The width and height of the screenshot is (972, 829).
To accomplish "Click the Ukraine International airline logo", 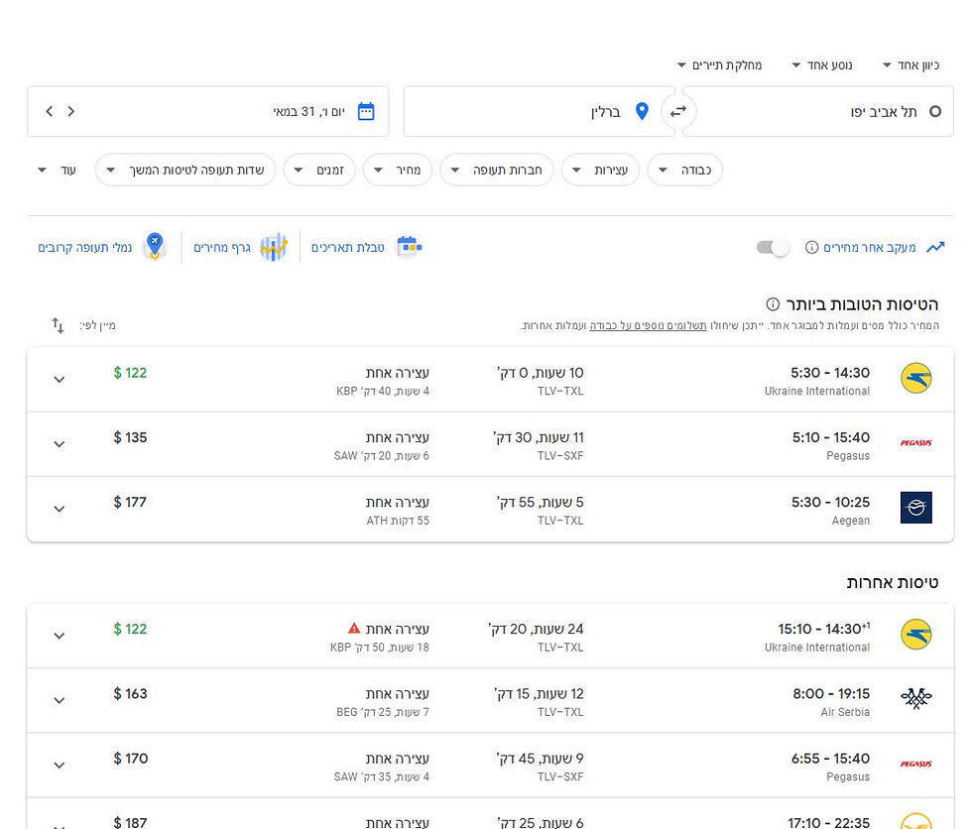I will (914, 378).
